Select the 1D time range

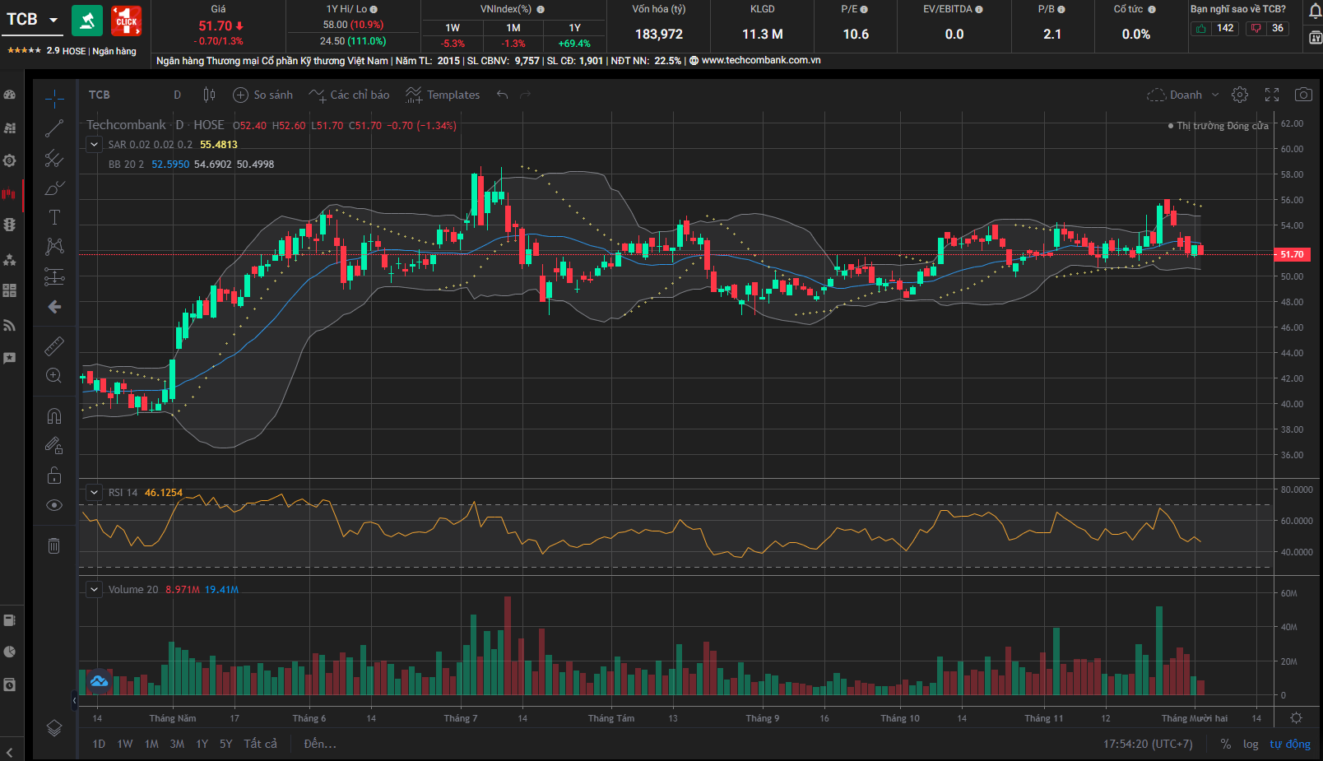coord(99,744)
